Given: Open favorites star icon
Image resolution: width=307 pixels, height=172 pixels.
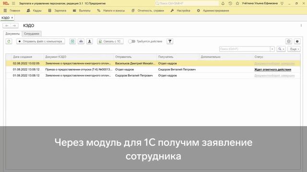Looking at the screenshot, I should (237, 3).
